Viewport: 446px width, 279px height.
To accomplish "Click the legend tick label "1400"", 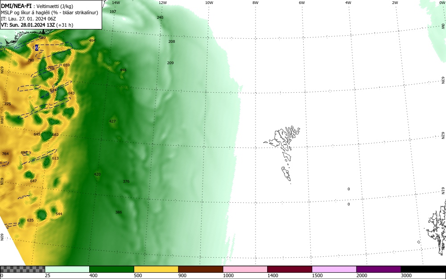I will [x=273, y=275].
